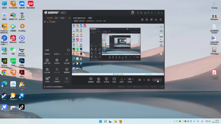
Task: Open the hamburger main menu in title bar
Action: pos(152,13)
